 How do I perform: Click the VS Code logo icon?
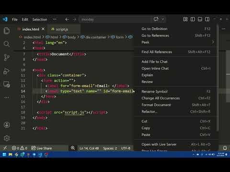tap(5, 19)
